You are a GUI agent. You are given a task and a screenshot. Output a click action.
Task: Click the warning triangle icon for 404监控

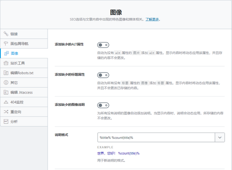click(x=6, y=102)
